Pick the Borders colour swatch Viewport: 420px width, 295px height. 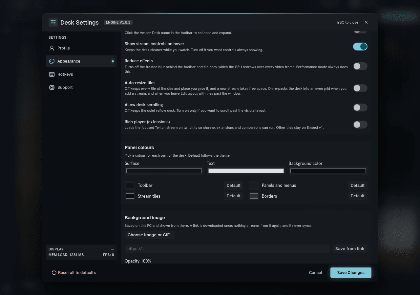click(x=254, y=196)
